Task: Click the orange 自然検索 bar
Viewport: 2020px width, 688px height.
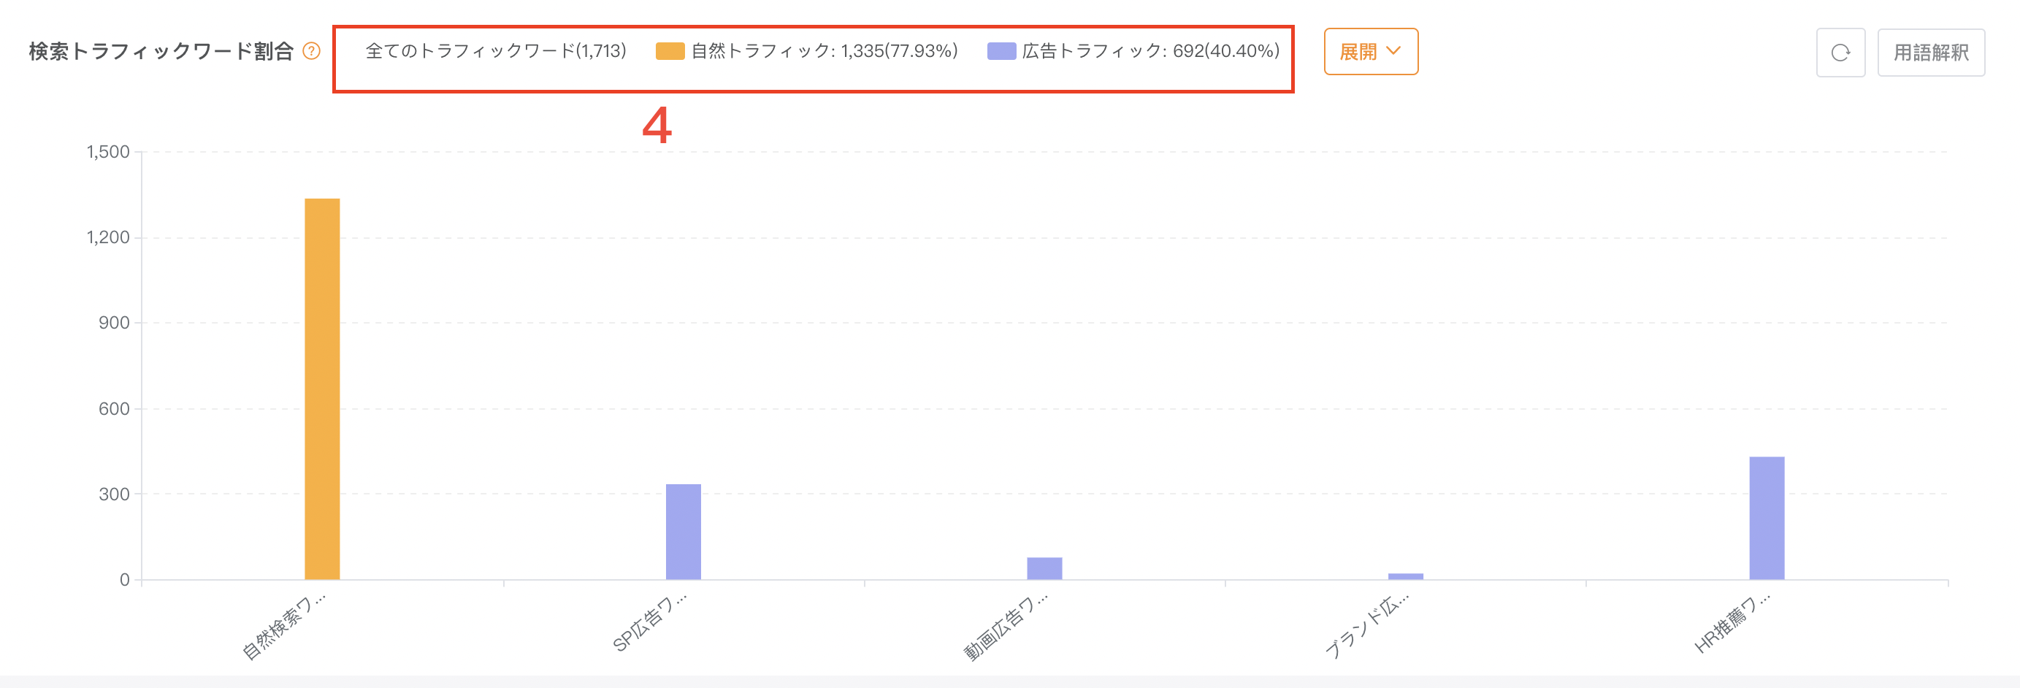Action: (x=322, y=389)
